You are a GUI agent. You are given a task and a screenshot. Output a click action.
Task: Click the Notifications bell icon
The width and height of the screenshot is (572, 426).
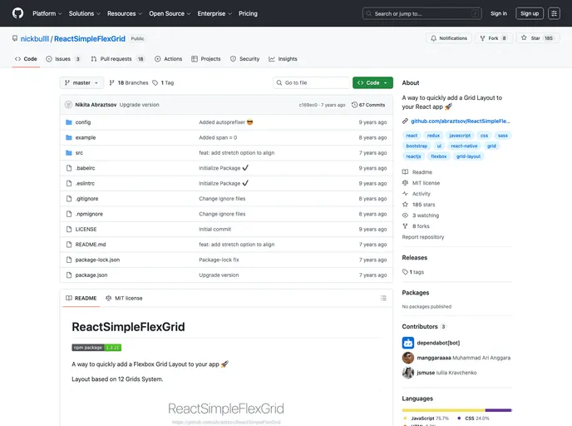(x=433, y=38)
